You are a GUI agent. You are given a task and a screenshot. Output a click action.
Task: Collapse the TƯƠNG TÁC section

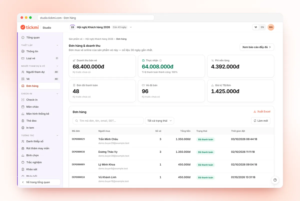(57, 135)
